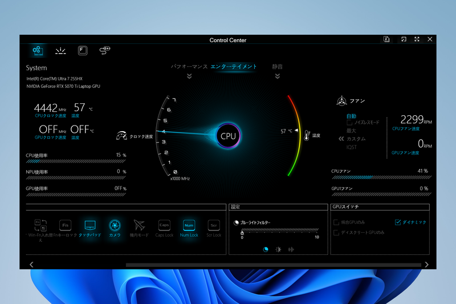
Task: Go to previous page with left arrow
Action: coord(31,265)
